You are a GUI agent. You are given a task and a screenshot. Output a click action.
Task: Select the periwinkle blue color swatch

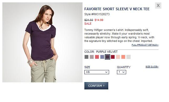(x=102, y=57)
